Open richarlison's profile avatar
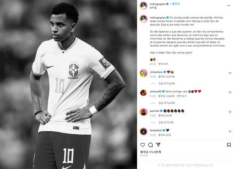The image size is (233, 169). (x=143, y=73)
